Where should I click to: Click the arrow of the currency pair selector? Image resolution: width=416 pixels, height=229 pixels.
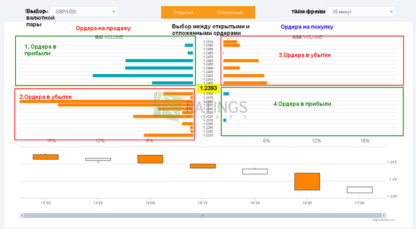click(114, 12)
